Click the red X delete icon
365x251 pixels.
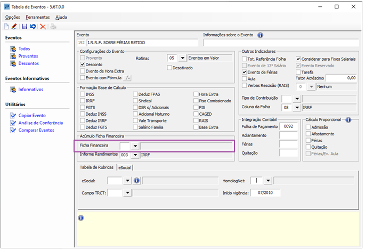(43, 27)
